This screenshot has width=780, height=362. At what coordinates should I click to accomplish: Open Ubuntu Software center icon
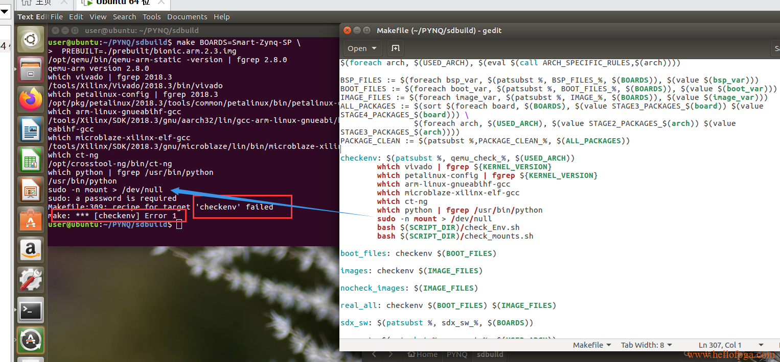point(31,219)
